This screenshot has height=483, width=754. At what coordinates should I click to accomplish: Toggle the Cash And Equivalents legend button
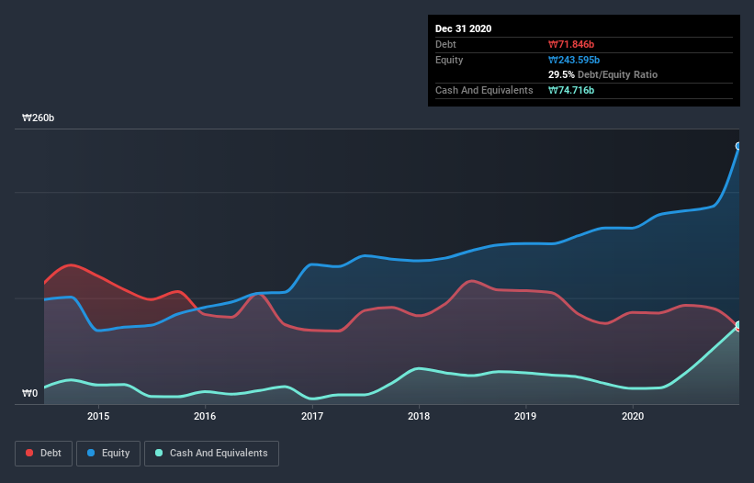pyautogui.click(x=211, y=454)
